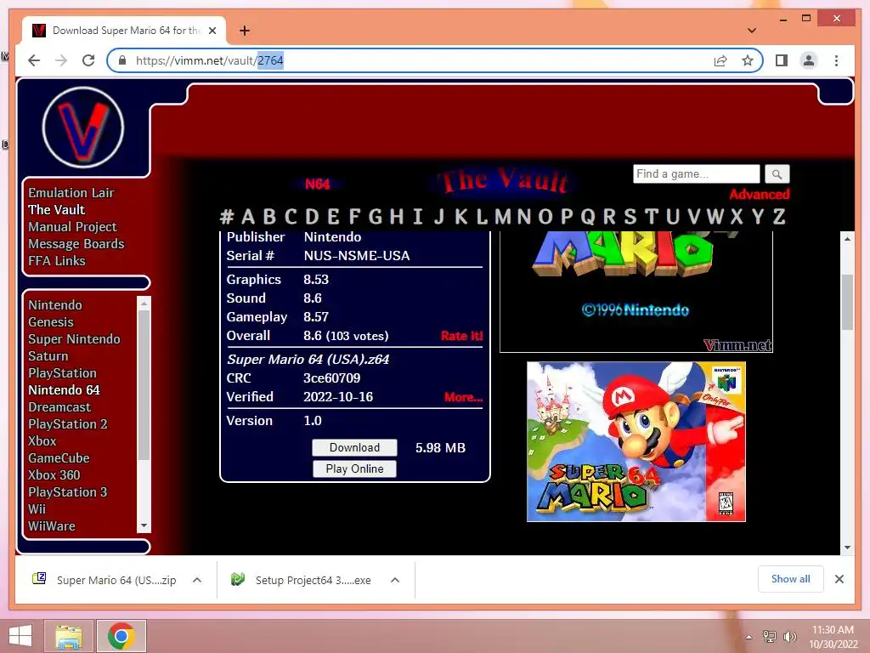Bookmark this page with the star icon
The height and width of the screenshot is (653, 870).
coord(748,60)
